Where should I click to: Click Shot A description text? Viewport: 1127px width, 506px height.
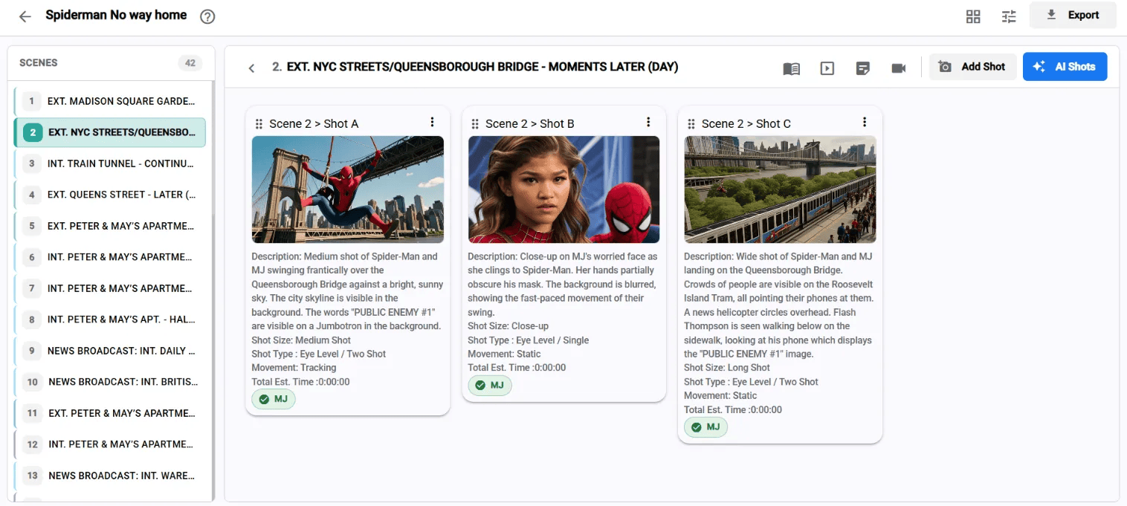348,291
